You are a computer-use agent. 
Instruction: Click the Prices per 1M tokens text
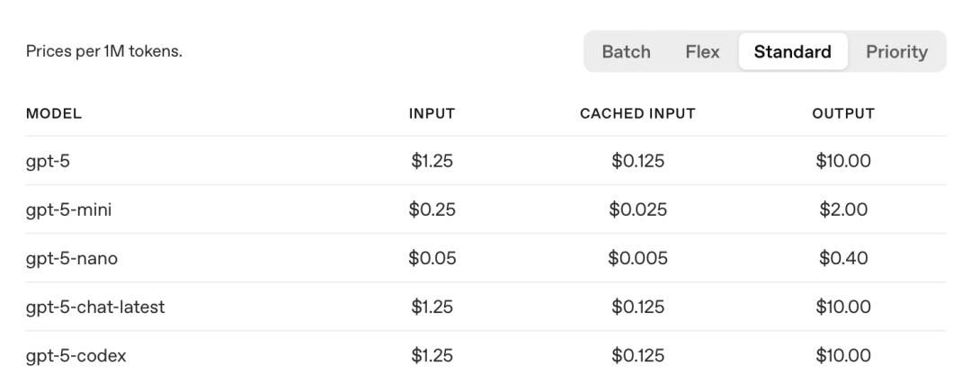pos(103,51)
